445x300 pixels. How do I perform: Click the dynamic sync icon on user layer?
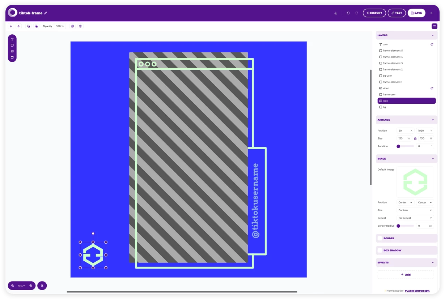pos(432,44)
